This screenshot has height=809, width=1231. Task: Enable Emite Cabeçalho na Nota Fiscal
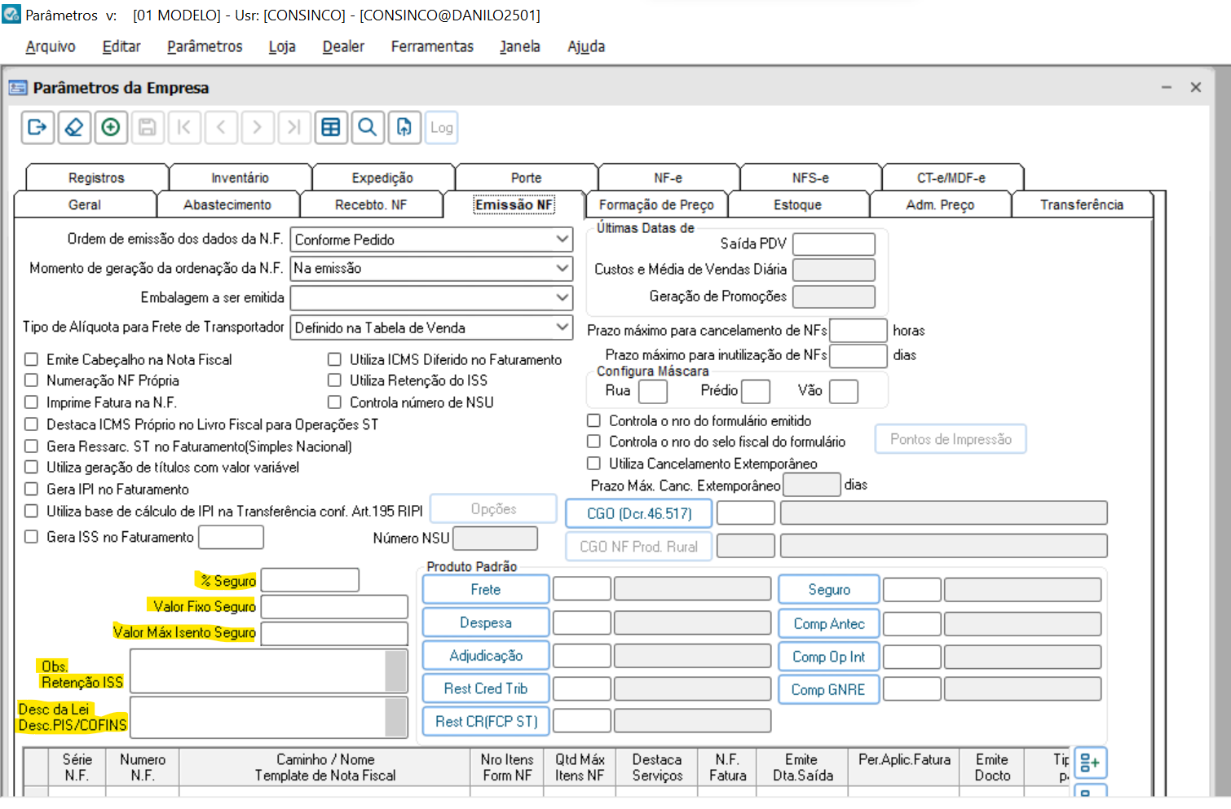point(32,359)
